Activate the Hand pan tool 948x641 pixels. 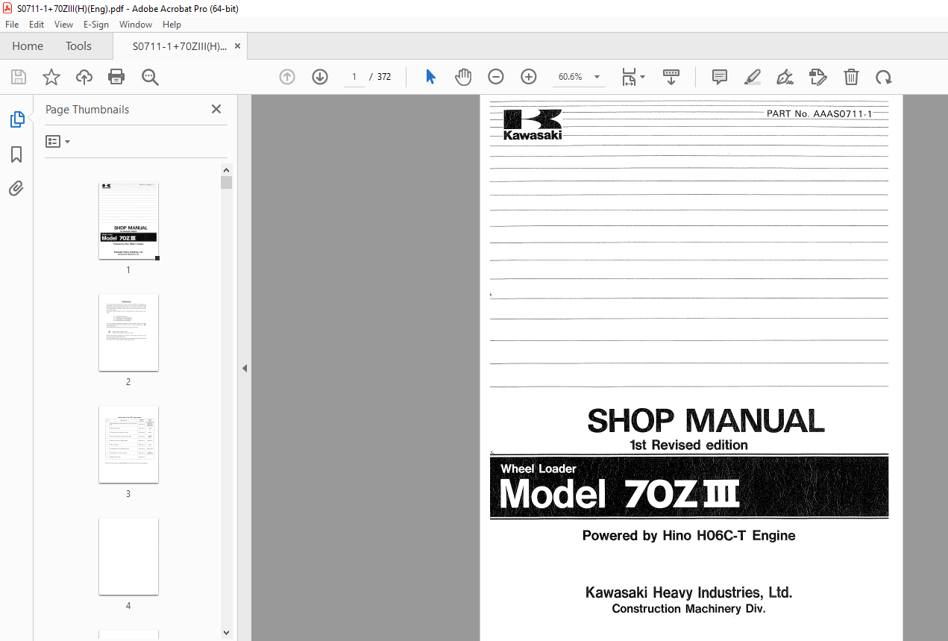coord(463,77)
